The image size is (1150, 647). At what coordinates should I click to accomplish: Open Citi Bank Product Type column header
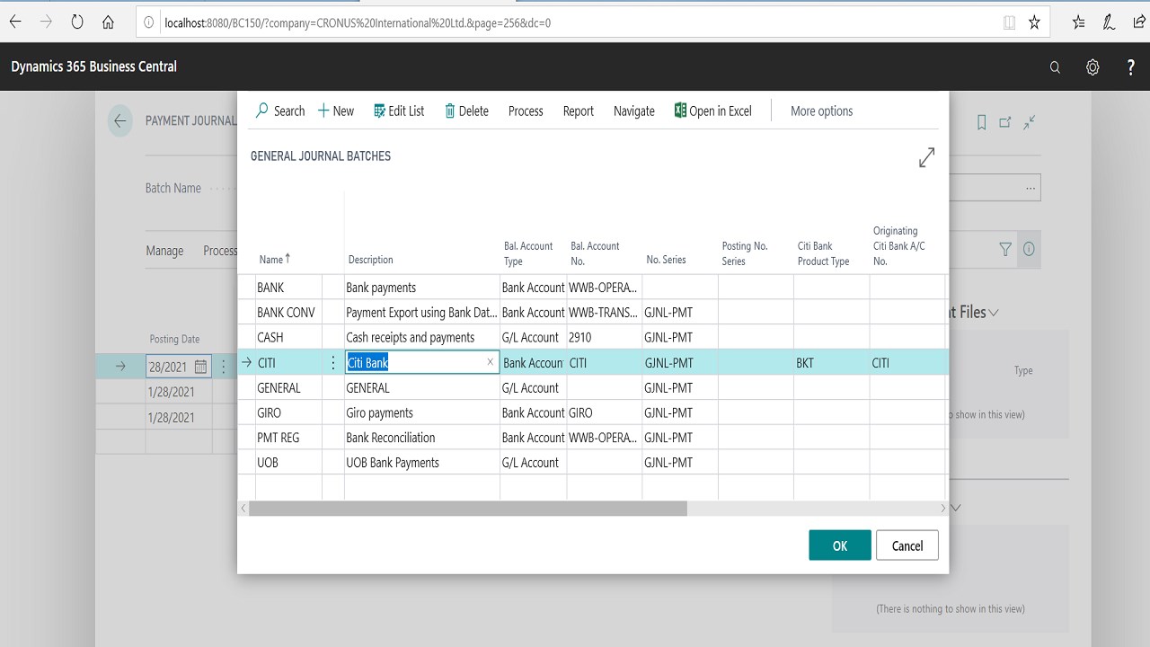(x=824, y=253)
